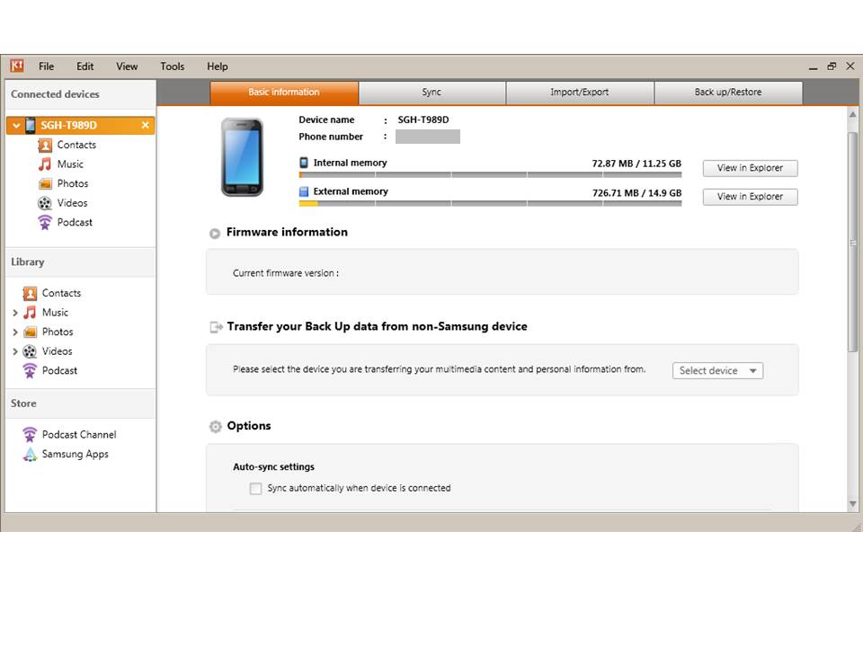Click the External memory card icon
This screenshot has height=647, width=863.
pyautogui.click(x=304, y=191)
